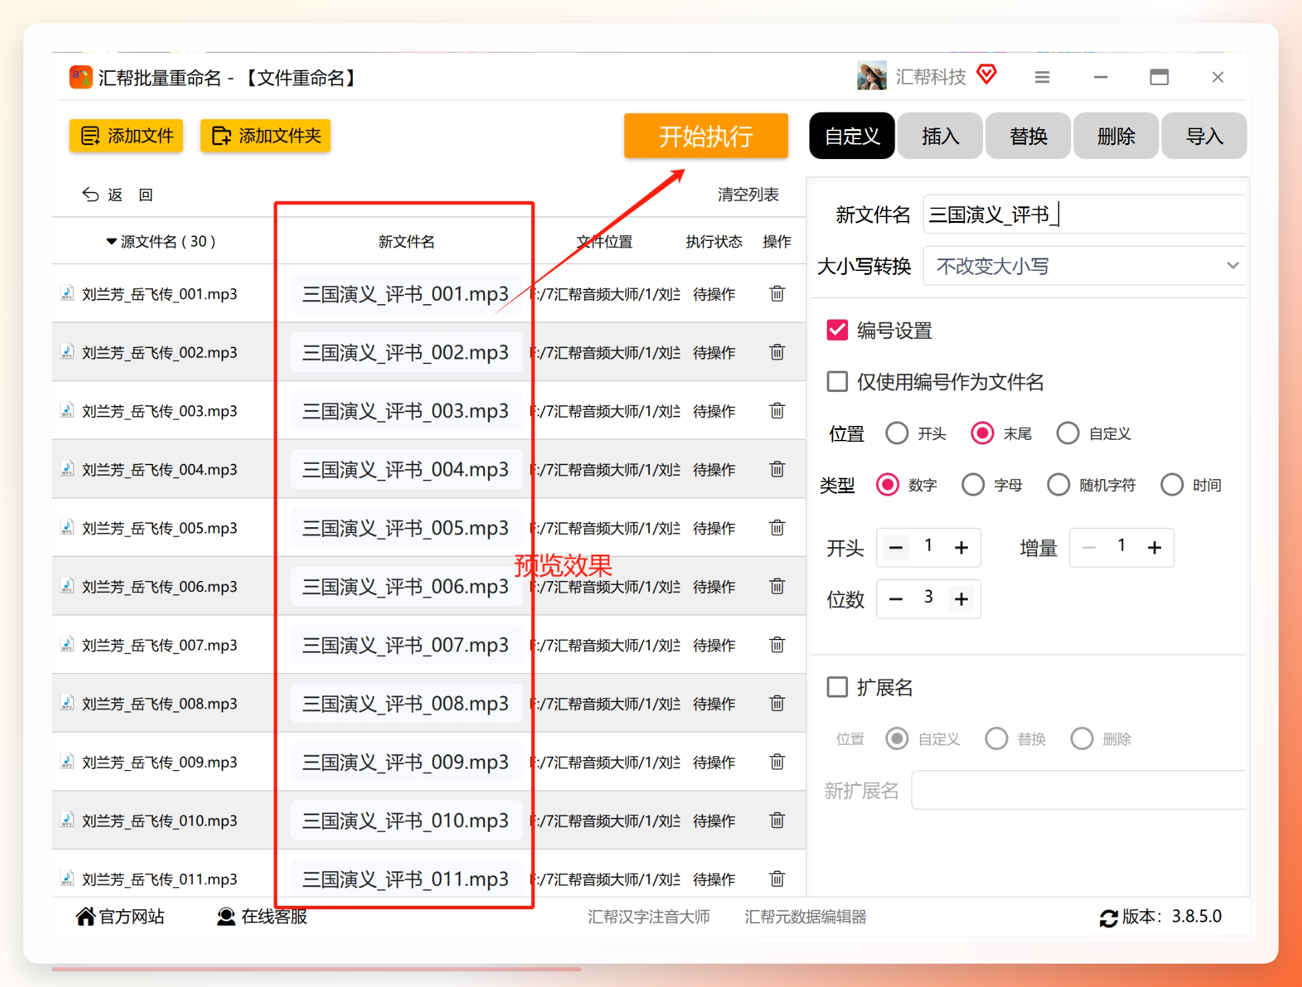Click trash icon in 刘兰芳_岳飞传_004.mp3 row
This screenshot has width=1302, height=987.
tap(777, 469)
